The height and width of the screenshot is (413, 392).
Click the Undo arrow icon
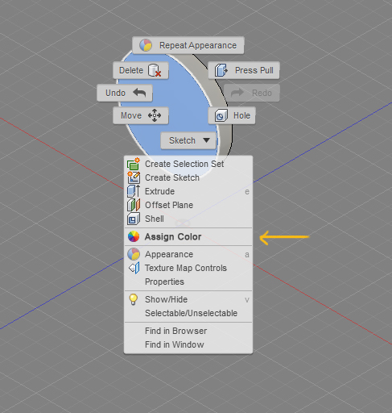(139, 93)
